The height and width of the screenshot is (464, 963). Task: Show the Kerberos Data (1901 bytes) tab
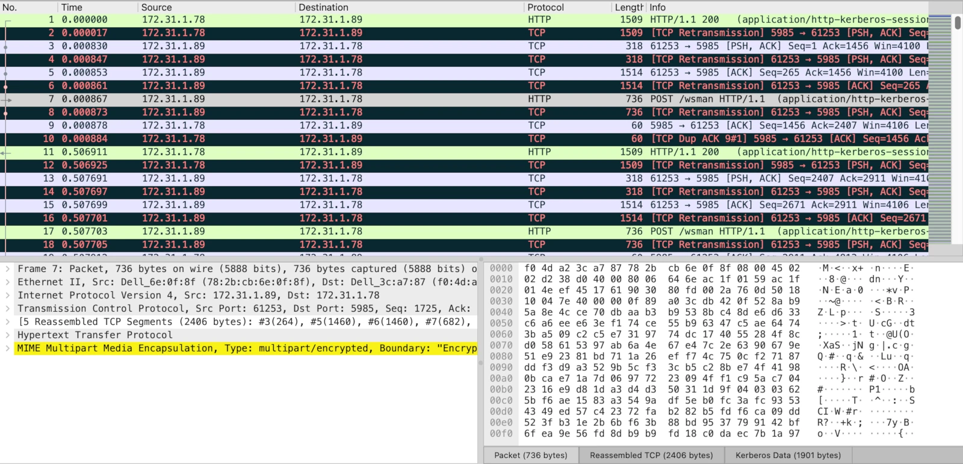788,455
